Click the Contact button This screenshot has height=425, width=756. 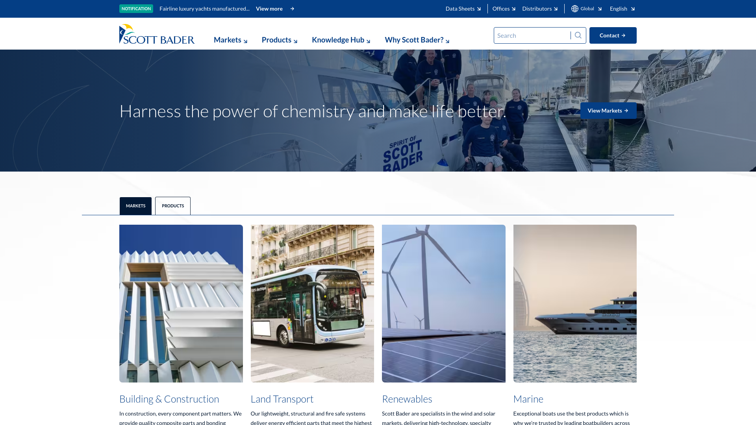pos(613,35)
